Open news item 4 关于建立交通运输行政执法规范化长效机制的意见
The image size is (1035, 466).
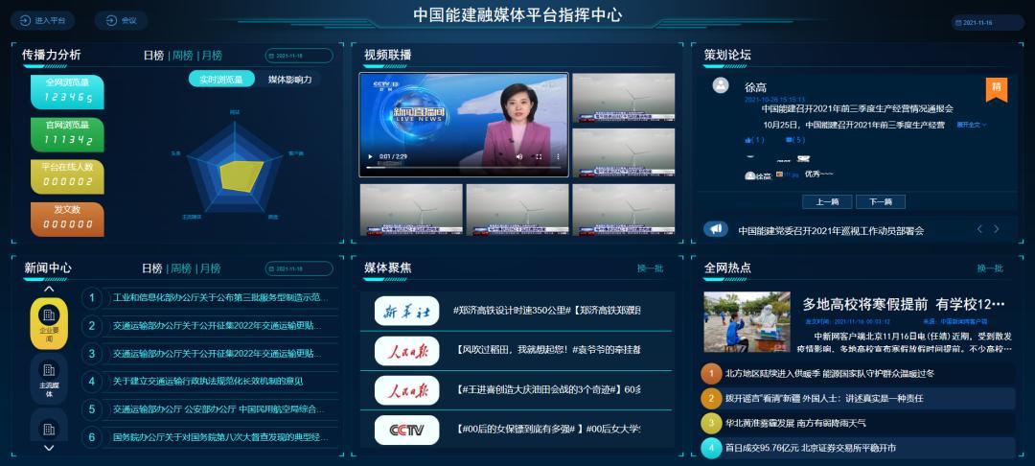tap(208, 382)
